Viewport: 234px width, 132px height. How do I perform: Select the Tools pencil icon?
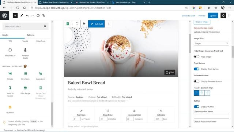[22, 15]
